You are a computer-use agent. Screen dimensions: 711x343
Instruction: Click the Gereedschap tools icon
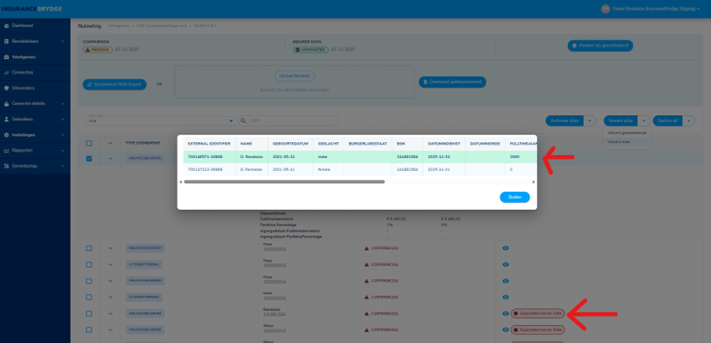6,165
